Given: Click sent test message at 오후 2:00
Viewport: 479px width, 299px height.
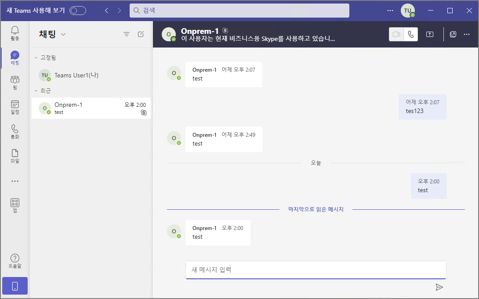Looking at the screenshot, I should click(x=428, y=186).
